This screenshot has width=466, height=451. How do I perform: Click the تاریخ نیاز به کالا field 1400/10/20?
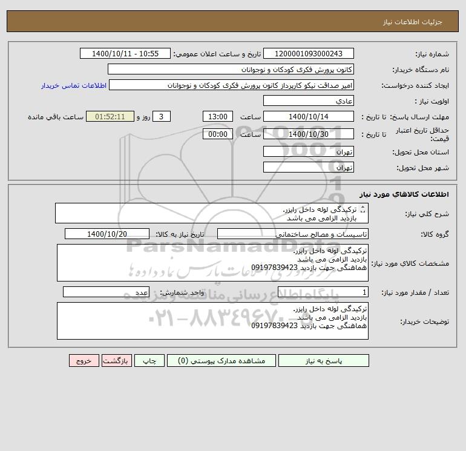[x=107, y=234]
